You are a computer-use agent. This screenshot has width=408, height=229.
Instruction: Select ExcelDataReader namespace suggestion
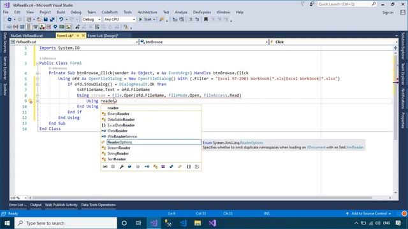151,125
